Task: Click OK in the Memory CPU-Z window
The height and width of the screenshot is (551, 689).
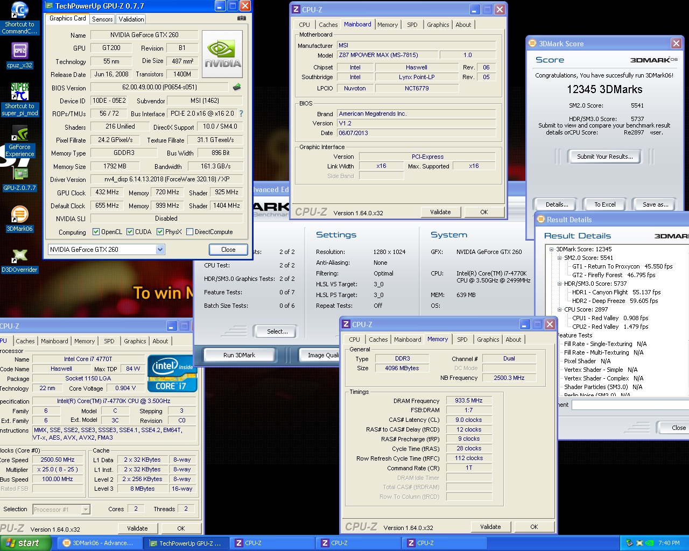Action: [x=534, y=527]
